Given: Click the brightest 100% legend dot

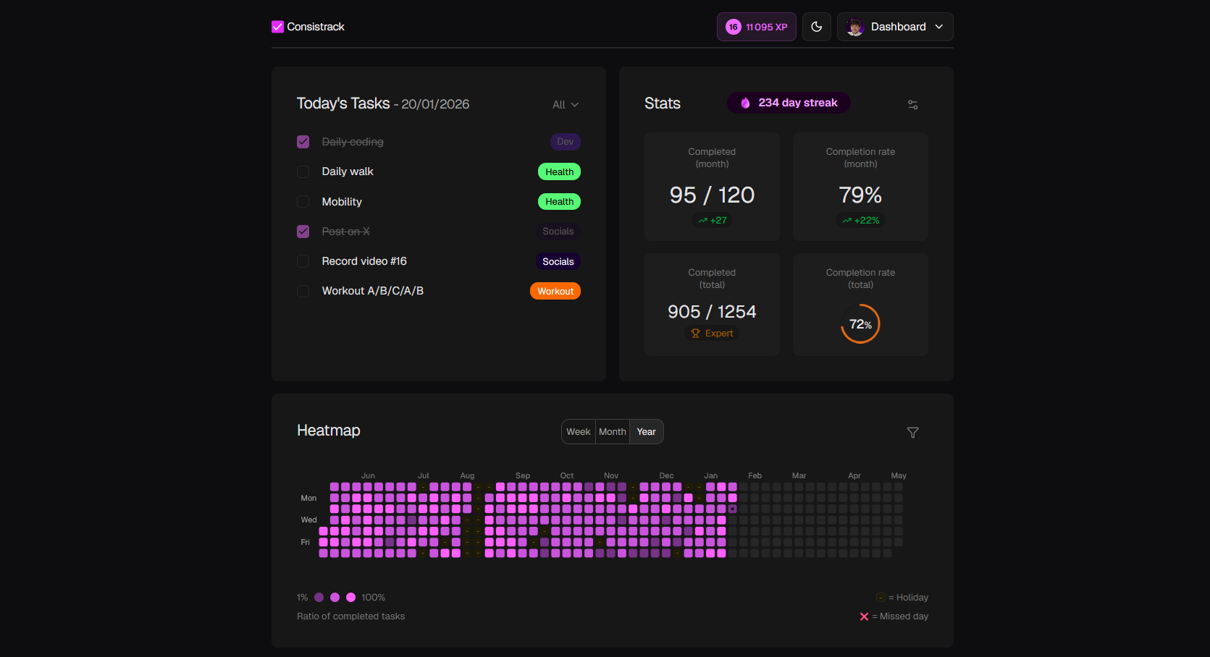Looking at the screenshot, I should point(351,598).
